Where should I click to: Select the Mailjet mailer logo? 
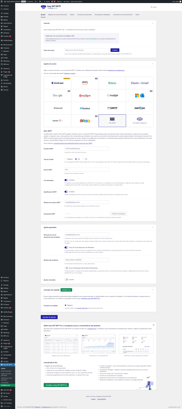(x=112, y=95)
